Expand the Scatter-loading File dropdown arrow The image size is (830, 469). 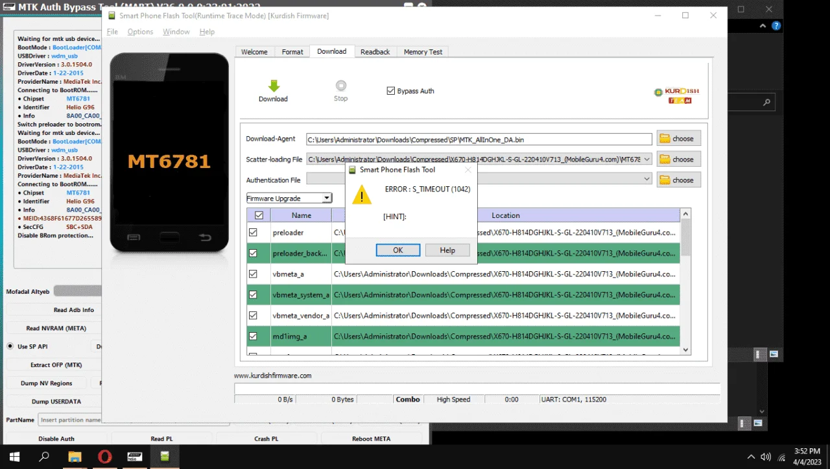(646, 159)
